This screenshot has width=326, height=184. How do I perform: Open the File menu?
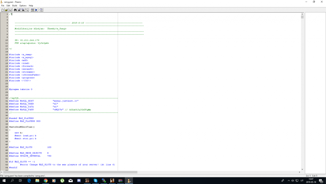(x=3, y=6)
